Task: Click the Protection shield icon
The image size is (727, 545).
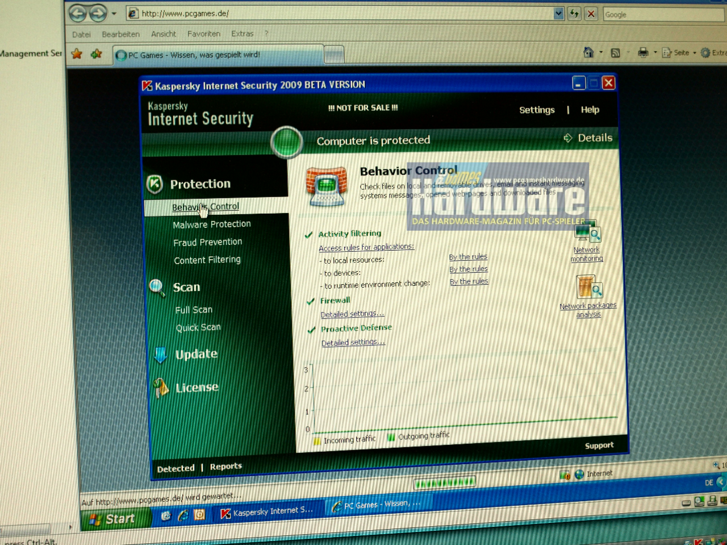Action: 154,184
